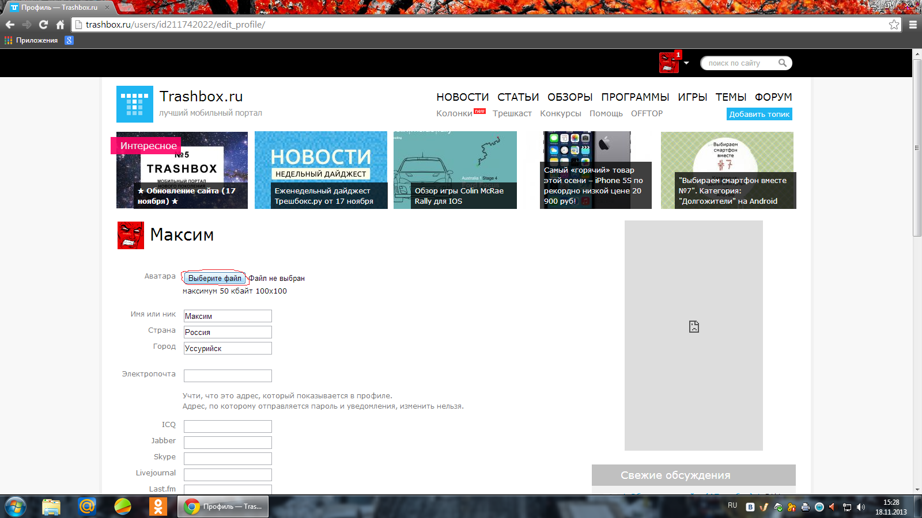Open the network tray icon
Viewport: 922px width, 518px height.
[847, 507]
